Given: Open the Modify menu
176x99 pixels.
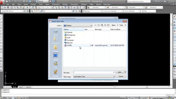Looking at the screenshot, I should coord(65,4).
